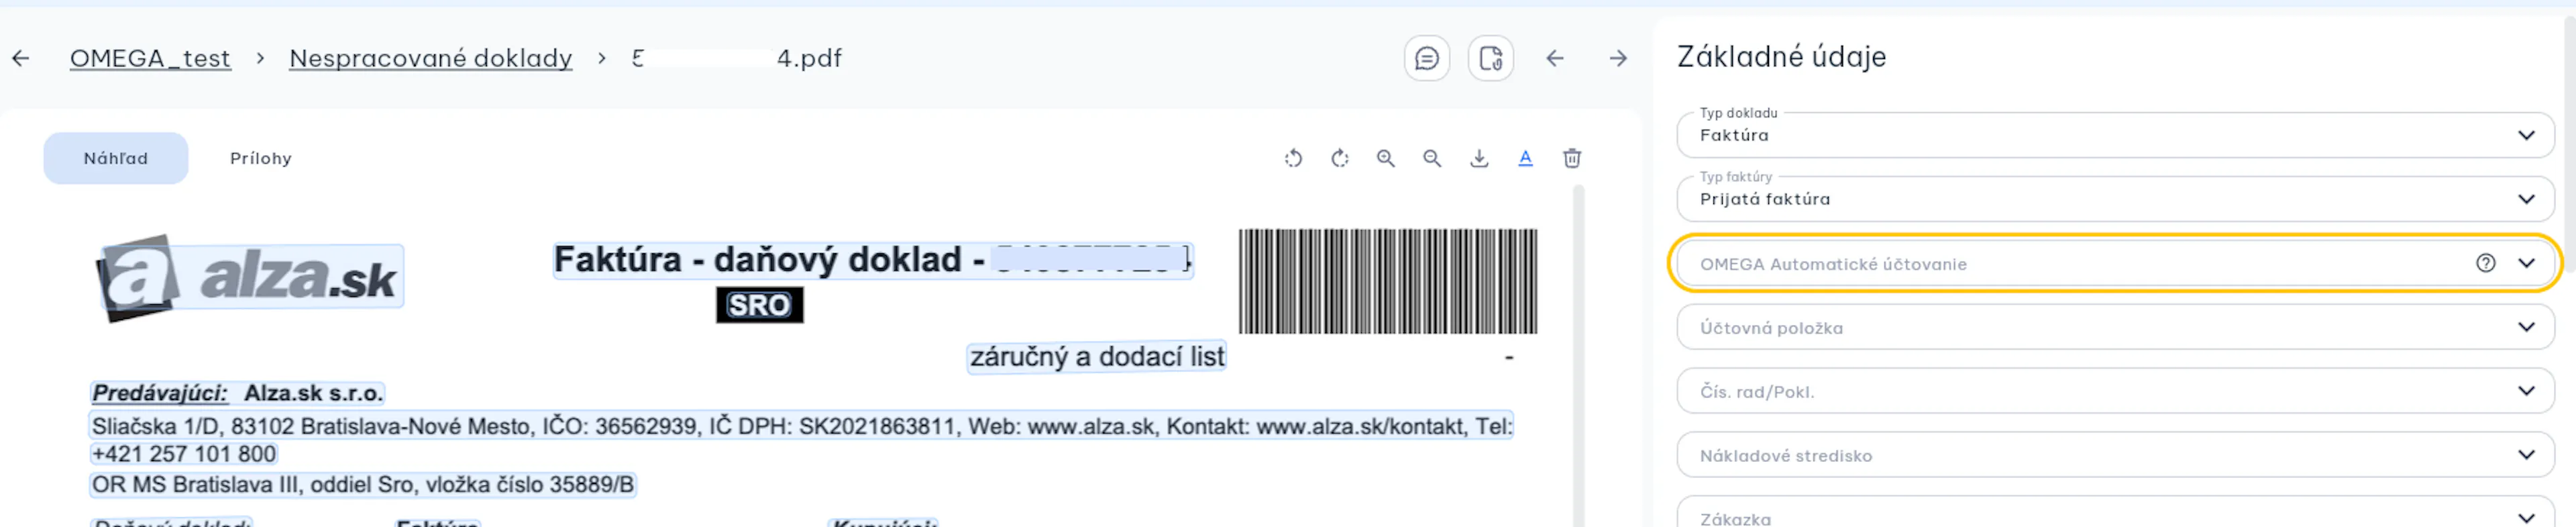Show help for OMEGA Automatické účtovanie

(x=2486, y=263)
